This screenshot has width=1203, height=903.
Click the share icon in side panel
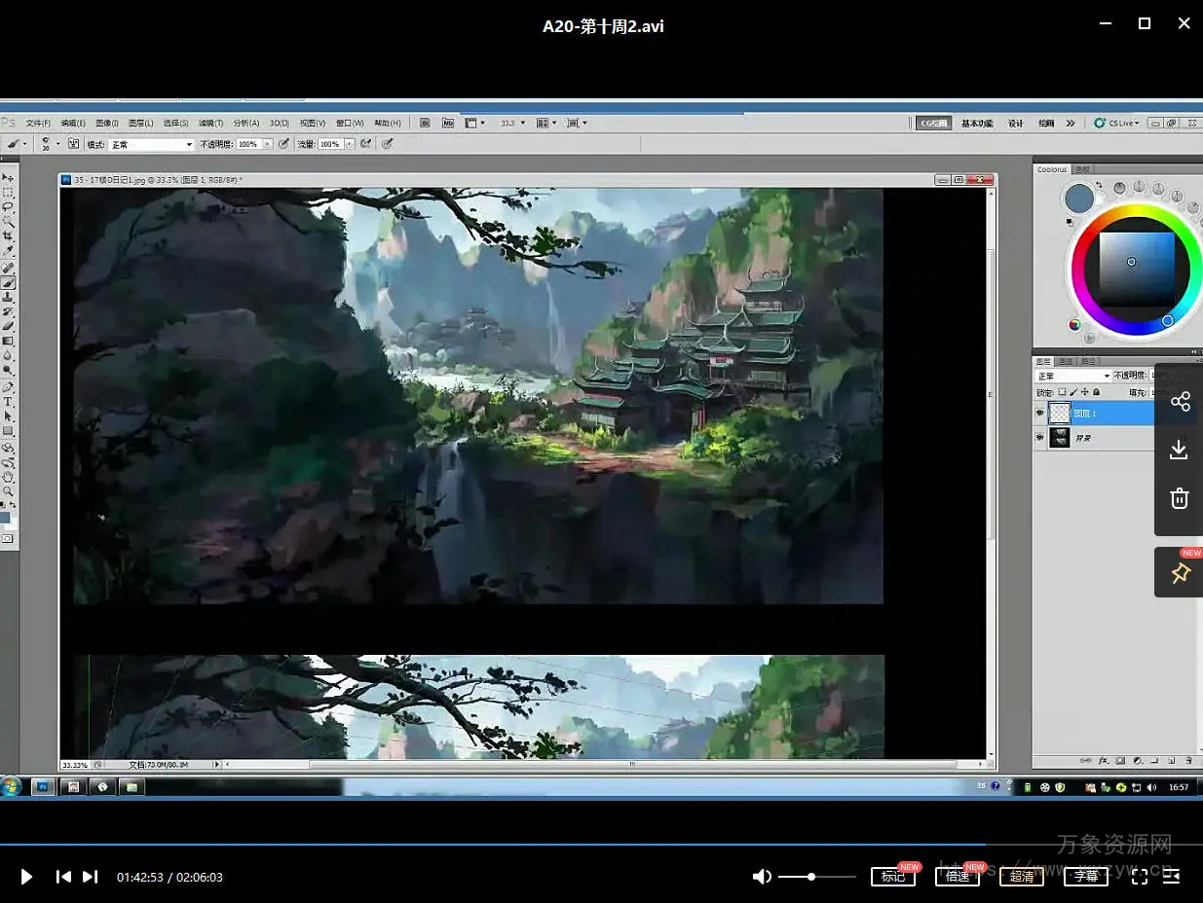1180,402
